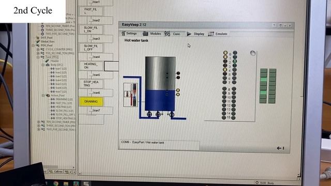Screen dimensions: 331x186
Task: Collapse the Action_Pool node
Action: click(x=43, y=96)
